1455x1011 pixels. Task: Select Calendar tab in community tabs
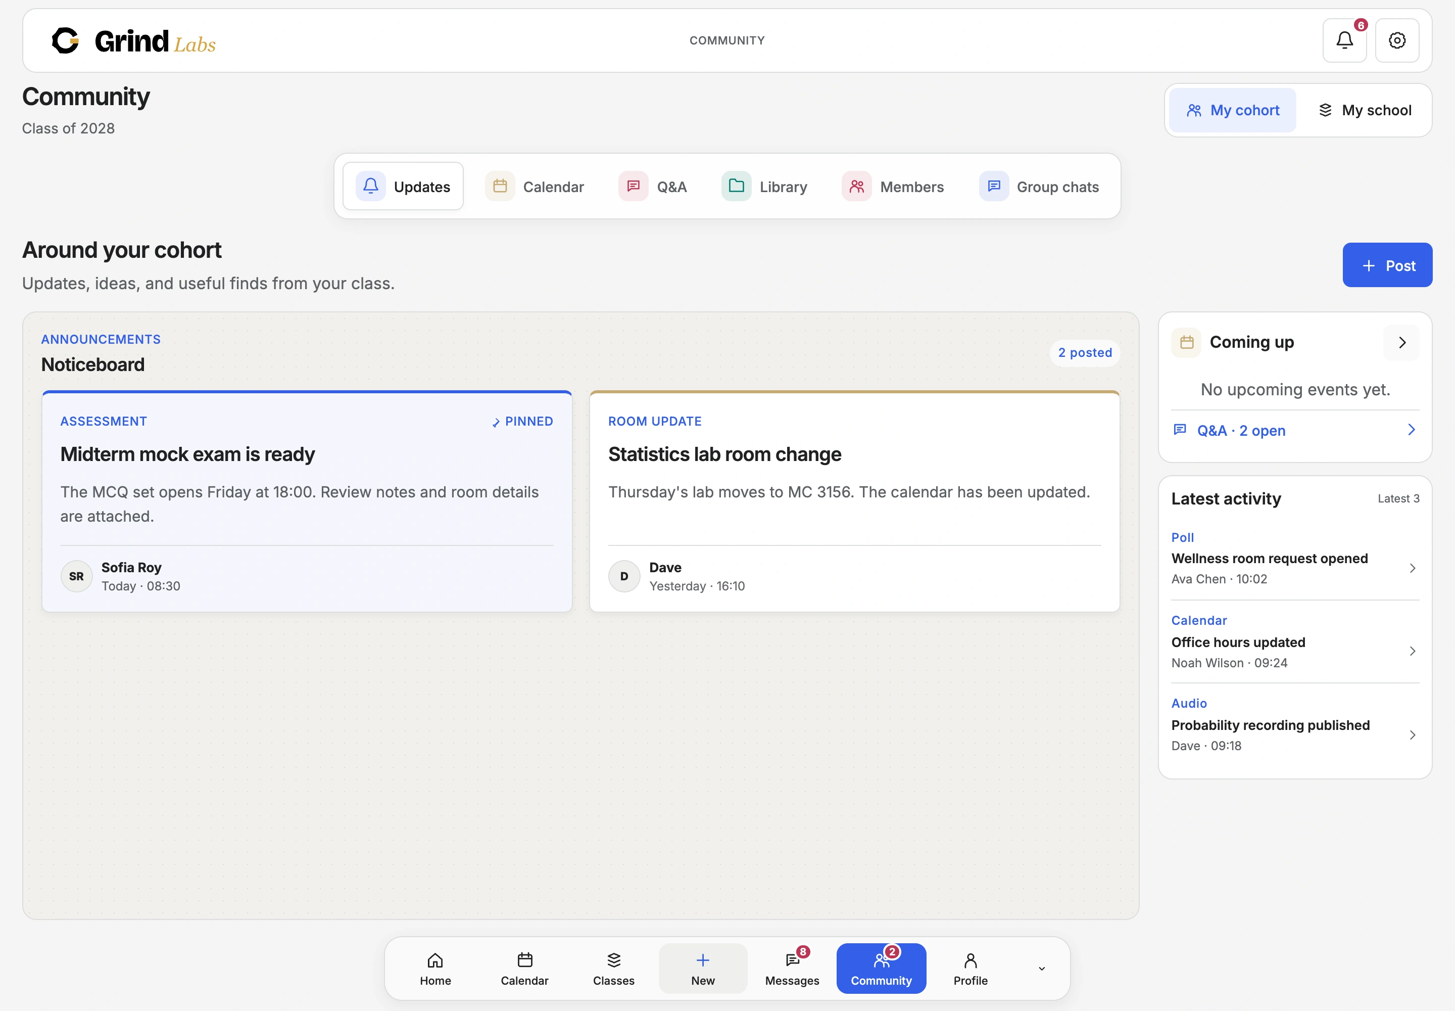pyautogui.click(x=535, y=186)
